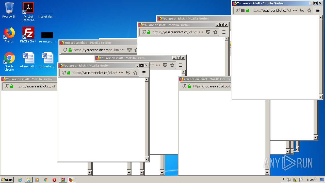Show hidden tray icons arrow

(x=283, y=180)
